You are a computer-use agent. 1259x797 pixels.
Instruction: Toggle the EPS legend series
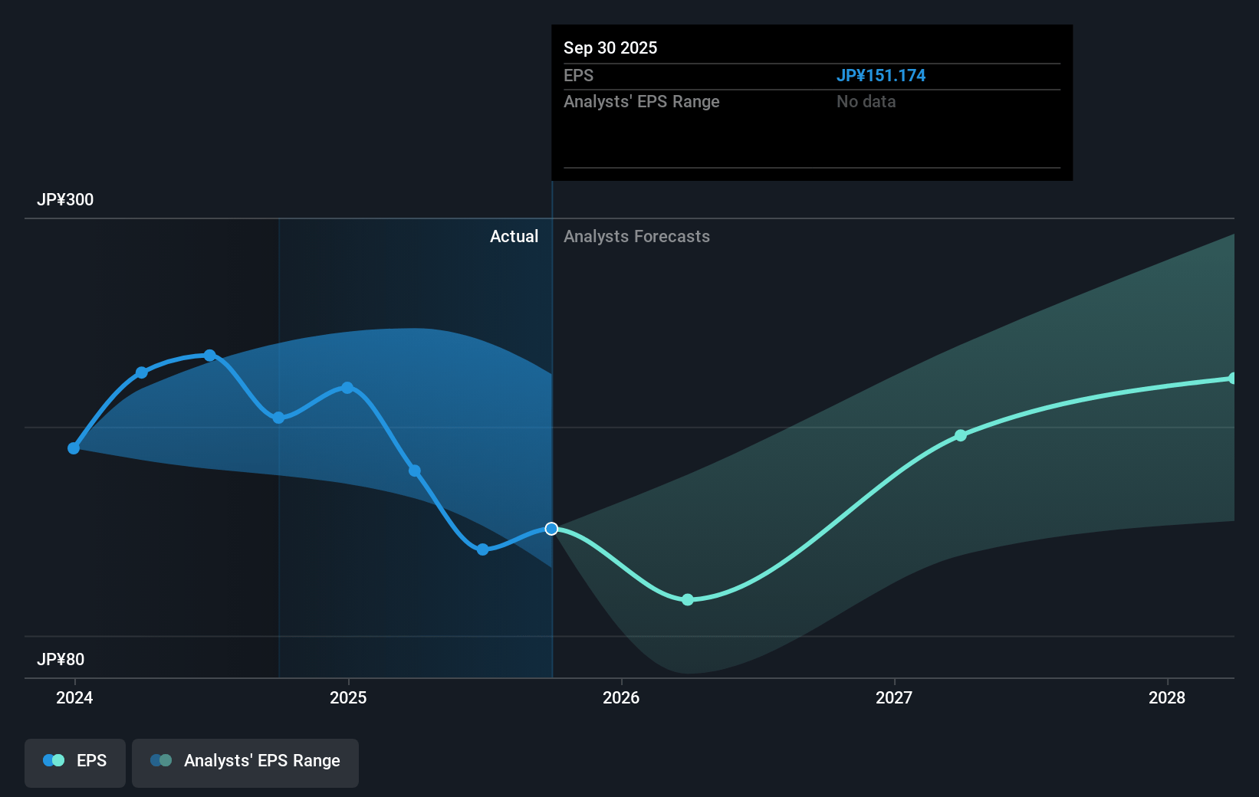point(75,761)
